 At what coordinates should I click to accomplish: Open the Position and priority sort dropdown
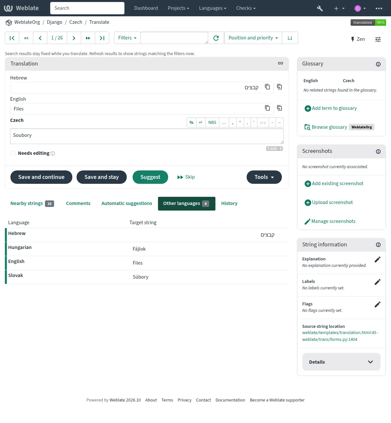(253, 38)
